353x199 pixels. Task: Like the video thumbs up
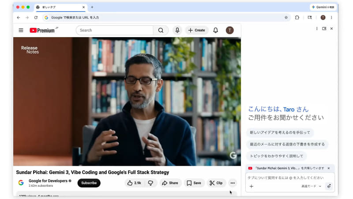coord(135,183)
